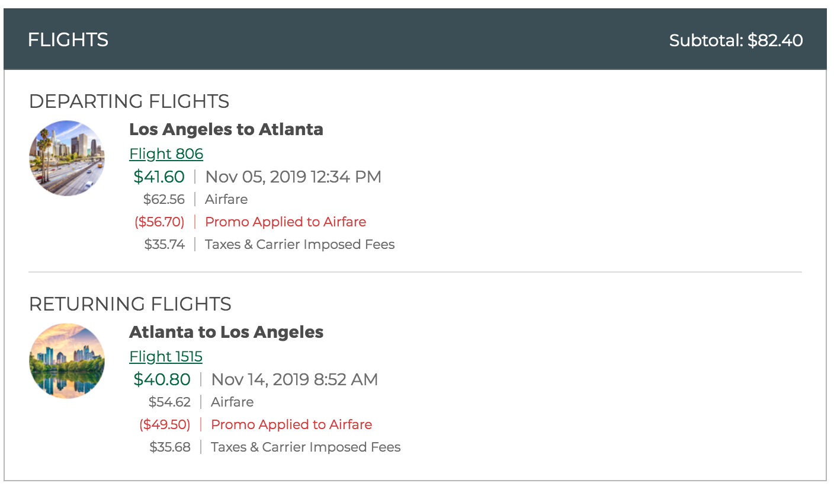Click the $41.60 departing price
The height and width of the screenshot is (486, 834).
coord(159,177)
